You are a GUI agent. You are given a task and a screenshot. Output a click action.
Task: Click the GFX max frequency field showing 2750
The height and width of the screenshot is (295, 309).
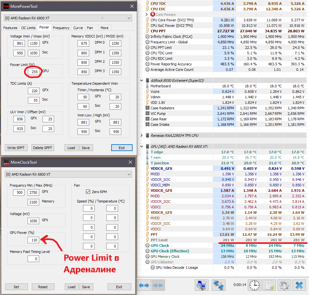click(x=33, y=192)
